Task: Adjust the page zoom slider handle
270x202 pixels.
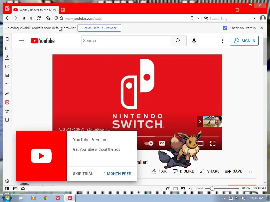Action: [212, 188]
